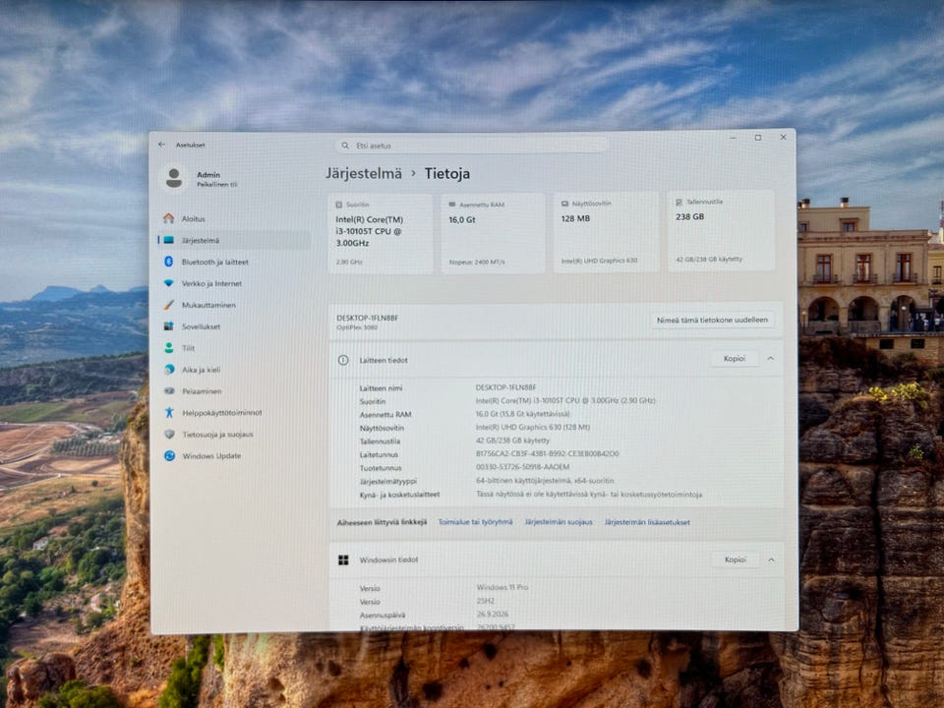This screenshot has height=708, width=944.
Task: Minimize the Asetukset window
Action: click(x=733, y=138)
